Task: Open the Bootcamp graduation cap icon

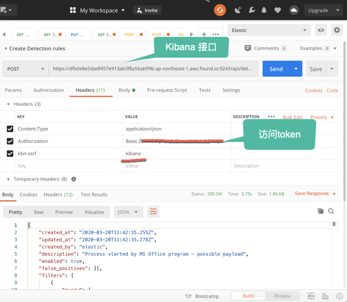Action: 188,296
